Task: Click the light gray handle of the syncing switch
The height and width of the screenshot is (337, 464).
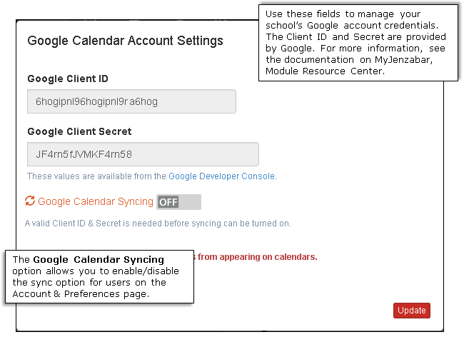Action: click(x=191, y=202)
